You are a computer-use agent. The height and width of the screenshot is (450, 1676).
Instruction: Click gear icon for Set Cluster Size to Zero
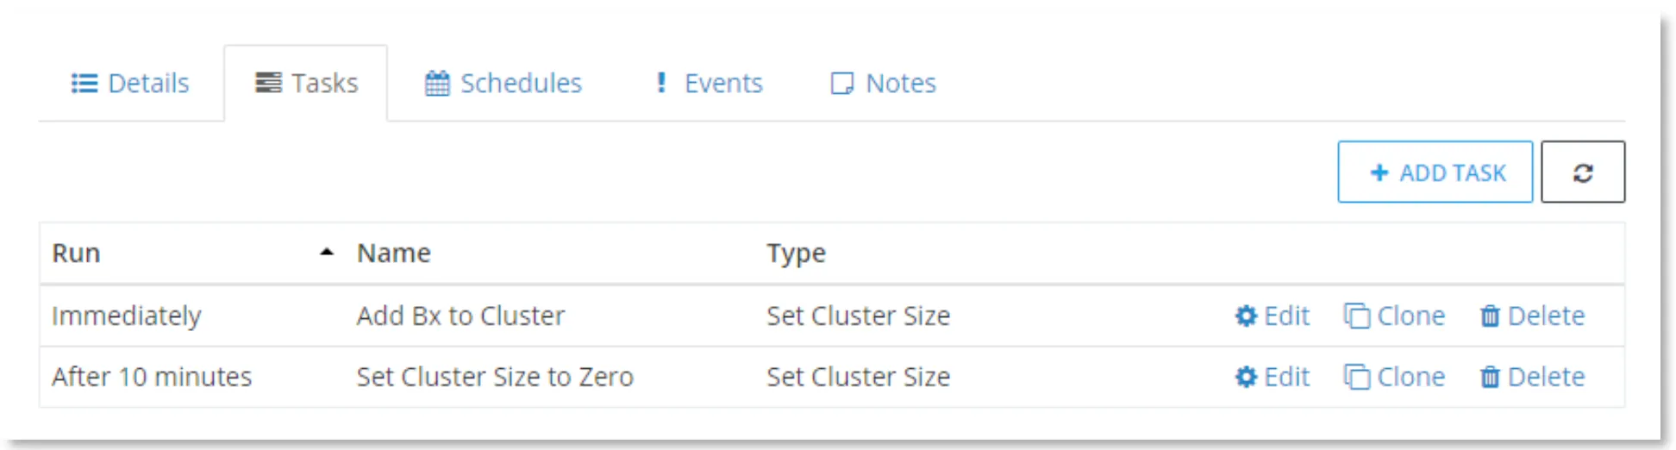point(1246,378)
